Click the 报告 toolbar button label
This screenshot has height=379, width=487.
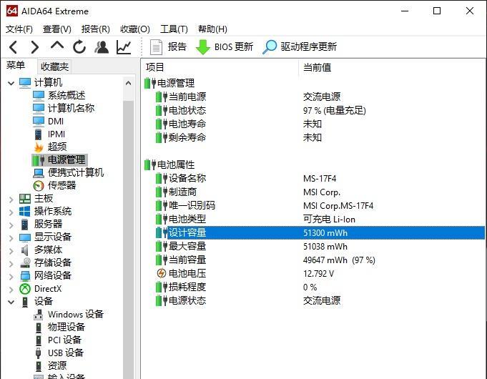tap(177, 46)
